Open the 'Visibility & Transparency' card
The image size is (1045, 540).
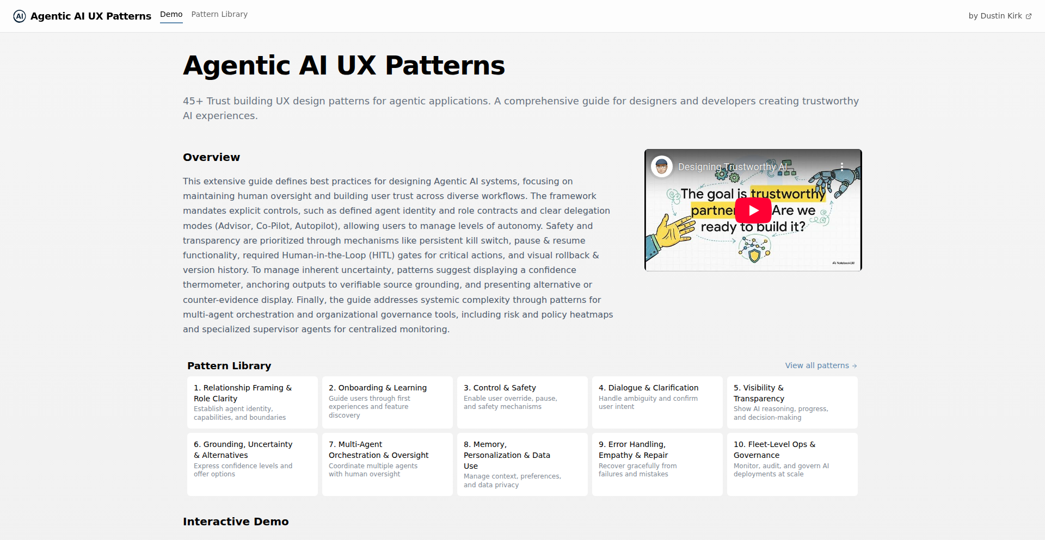[792, 402]
